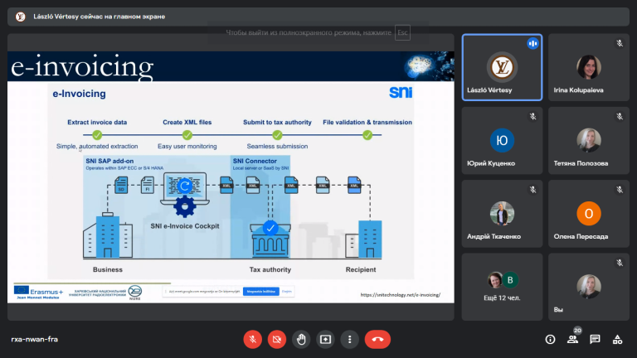Click the muted mic icon on Андрій Ткаченко
This screenshot has width=637, height=358.
(532, 190)
